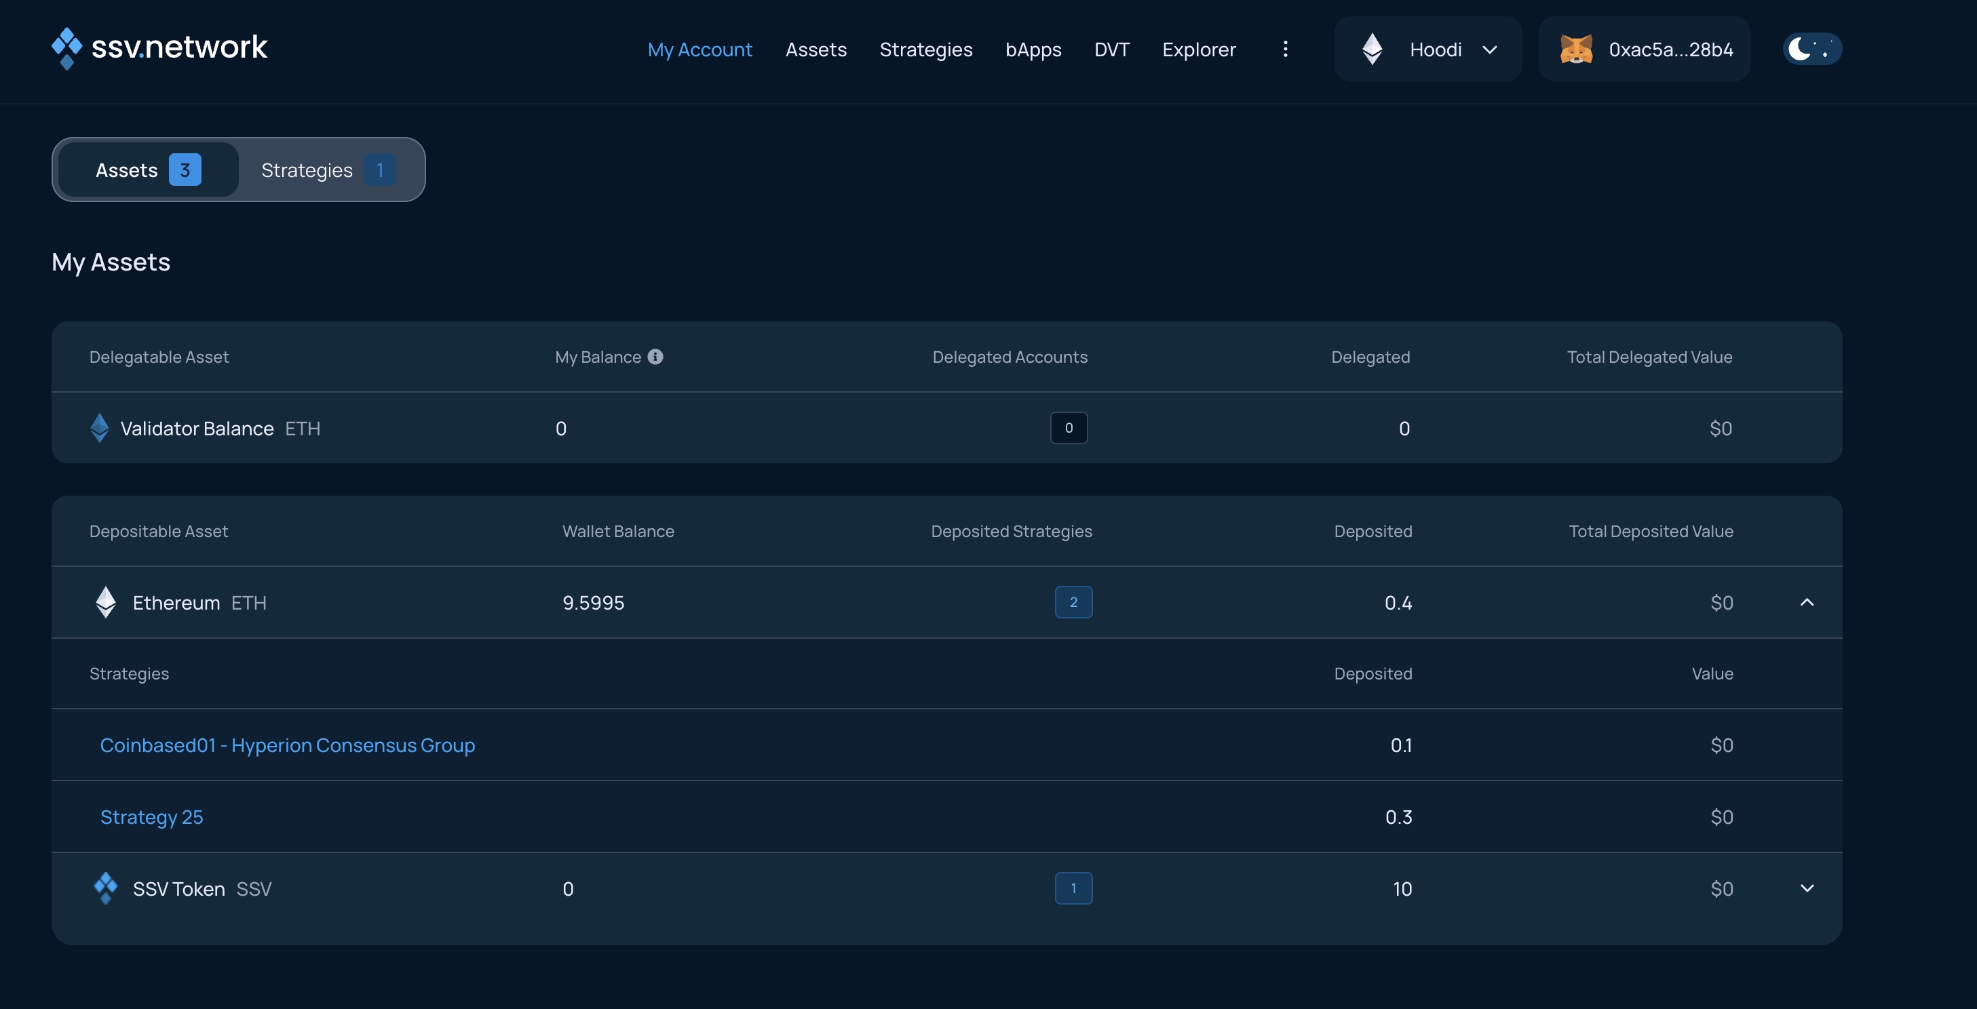
Task: Click the Ethereum icon in network selector
Action: (x=1373, y=49)
